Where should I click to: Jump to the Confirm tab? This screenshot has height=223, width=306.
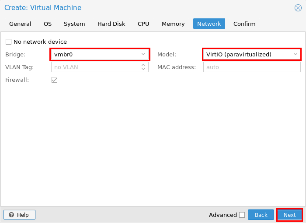244,24
